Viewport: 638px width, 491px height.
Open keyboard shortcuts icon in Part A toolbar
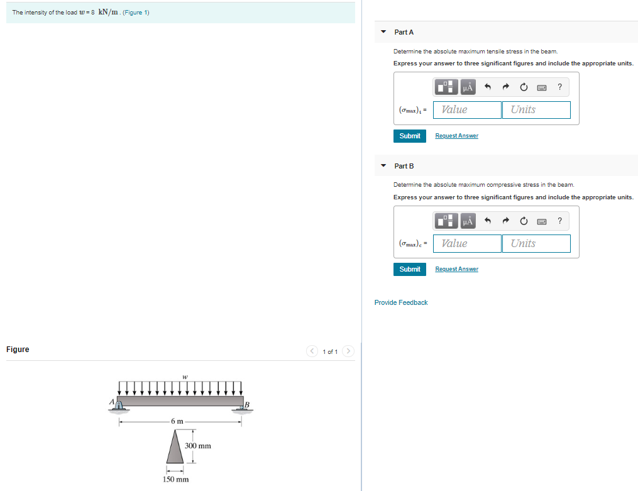coord(541,87)
